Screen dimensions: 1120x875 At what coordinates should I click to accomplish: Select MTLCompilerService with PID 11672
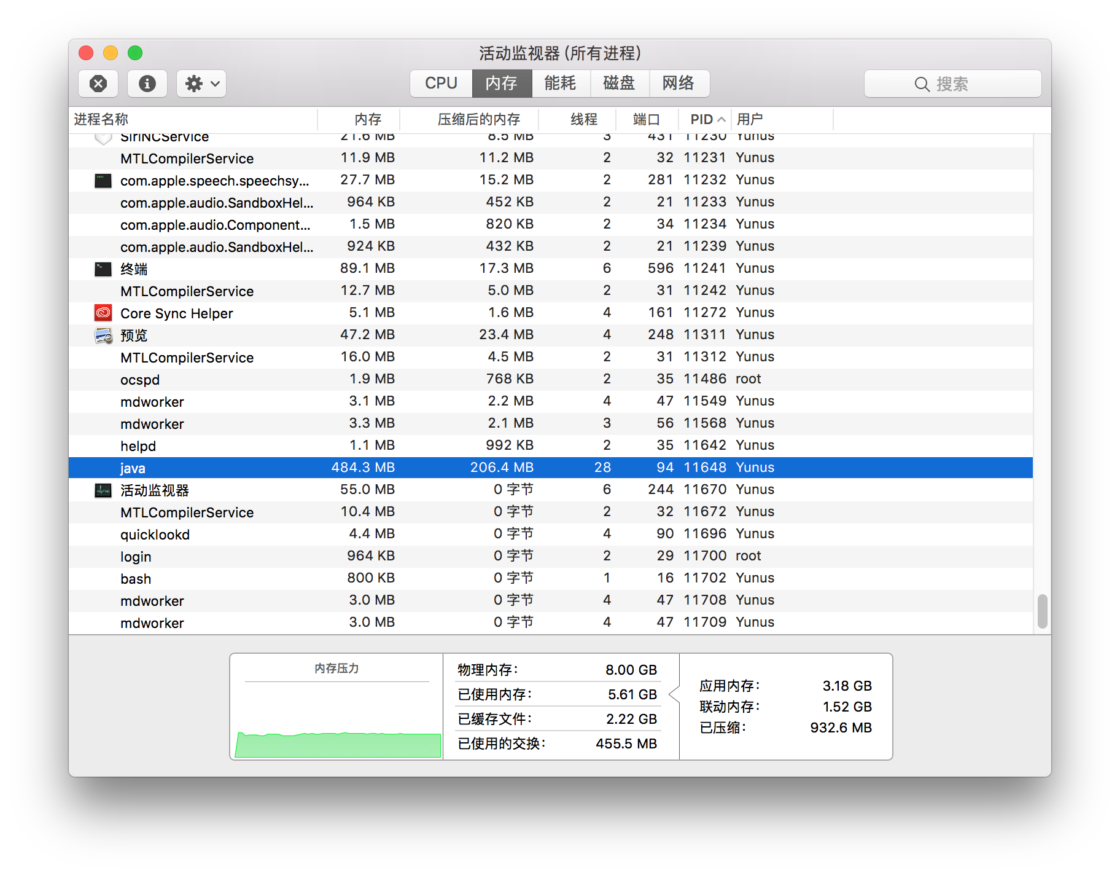(551, 512)
